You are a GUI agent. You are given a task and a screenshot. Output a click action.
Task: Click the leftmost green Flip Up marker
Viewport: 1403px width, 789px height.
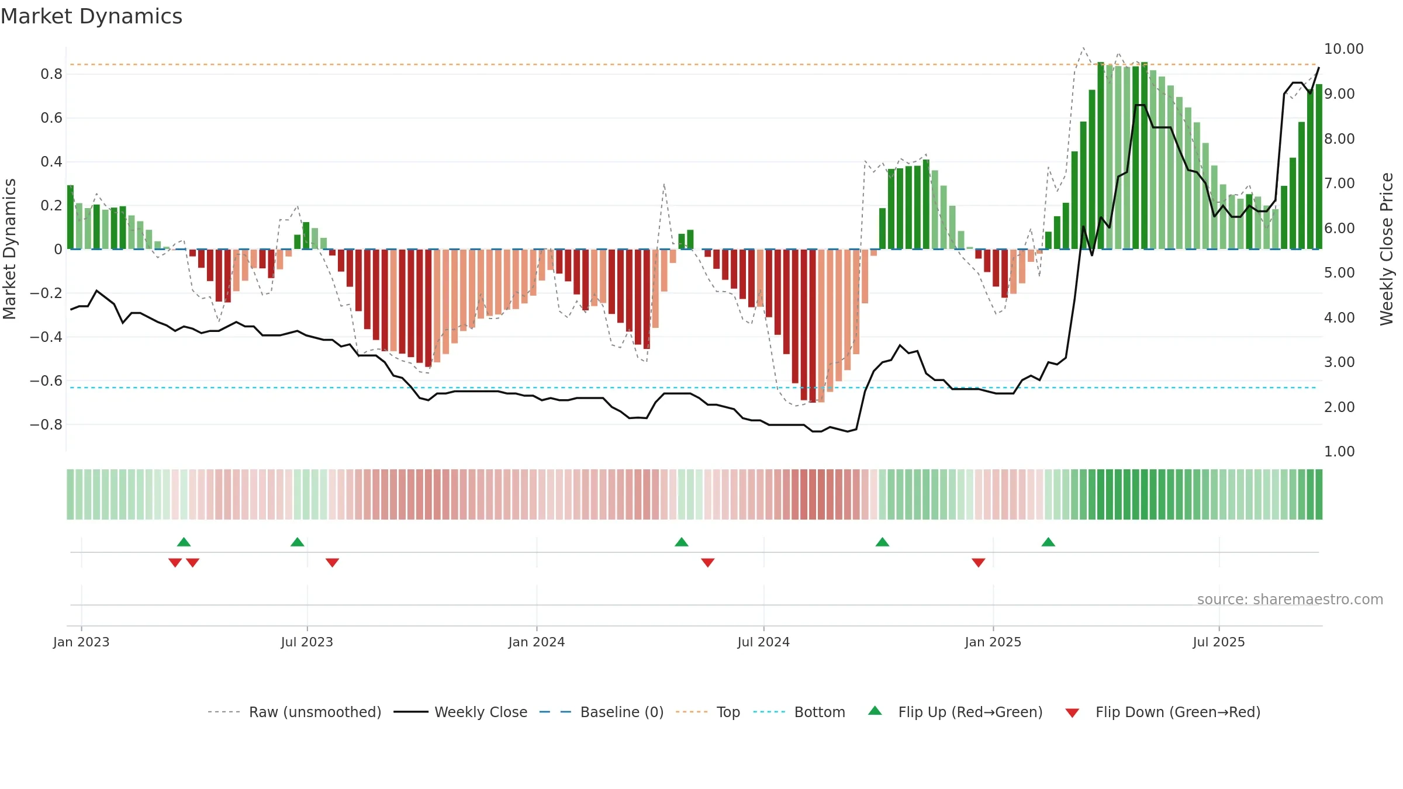click(184, 542)
